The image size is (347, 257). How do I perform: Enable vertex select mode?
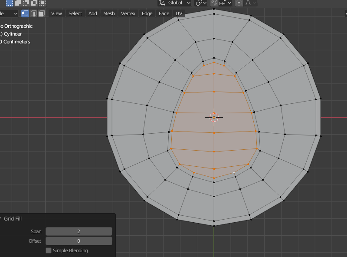point(25,13)
